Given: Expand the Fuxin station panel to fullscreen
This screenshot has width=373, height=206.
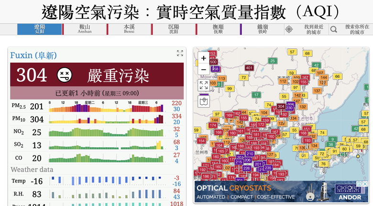Looking at the screenshot, I should (x=180, y=53).
